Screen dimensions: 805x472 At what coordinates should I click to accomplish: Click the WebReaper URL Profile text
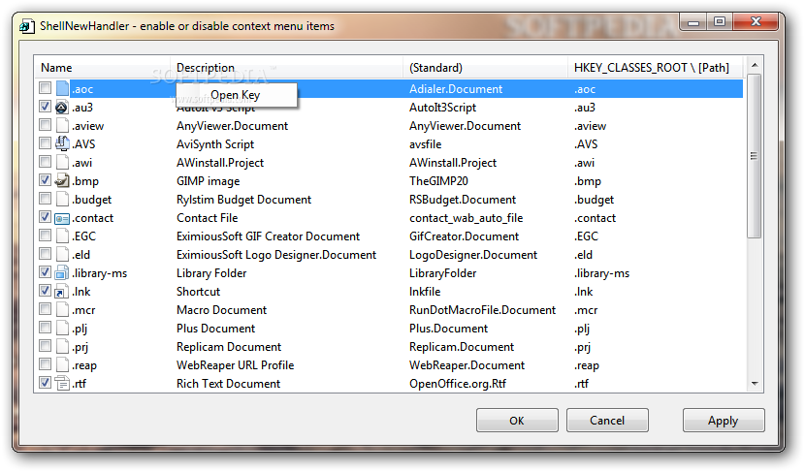(235, 365)
